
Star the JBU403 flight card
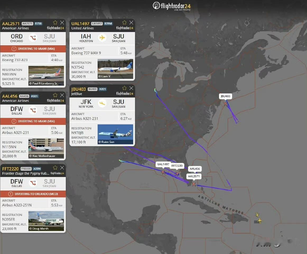coord(124,88)
